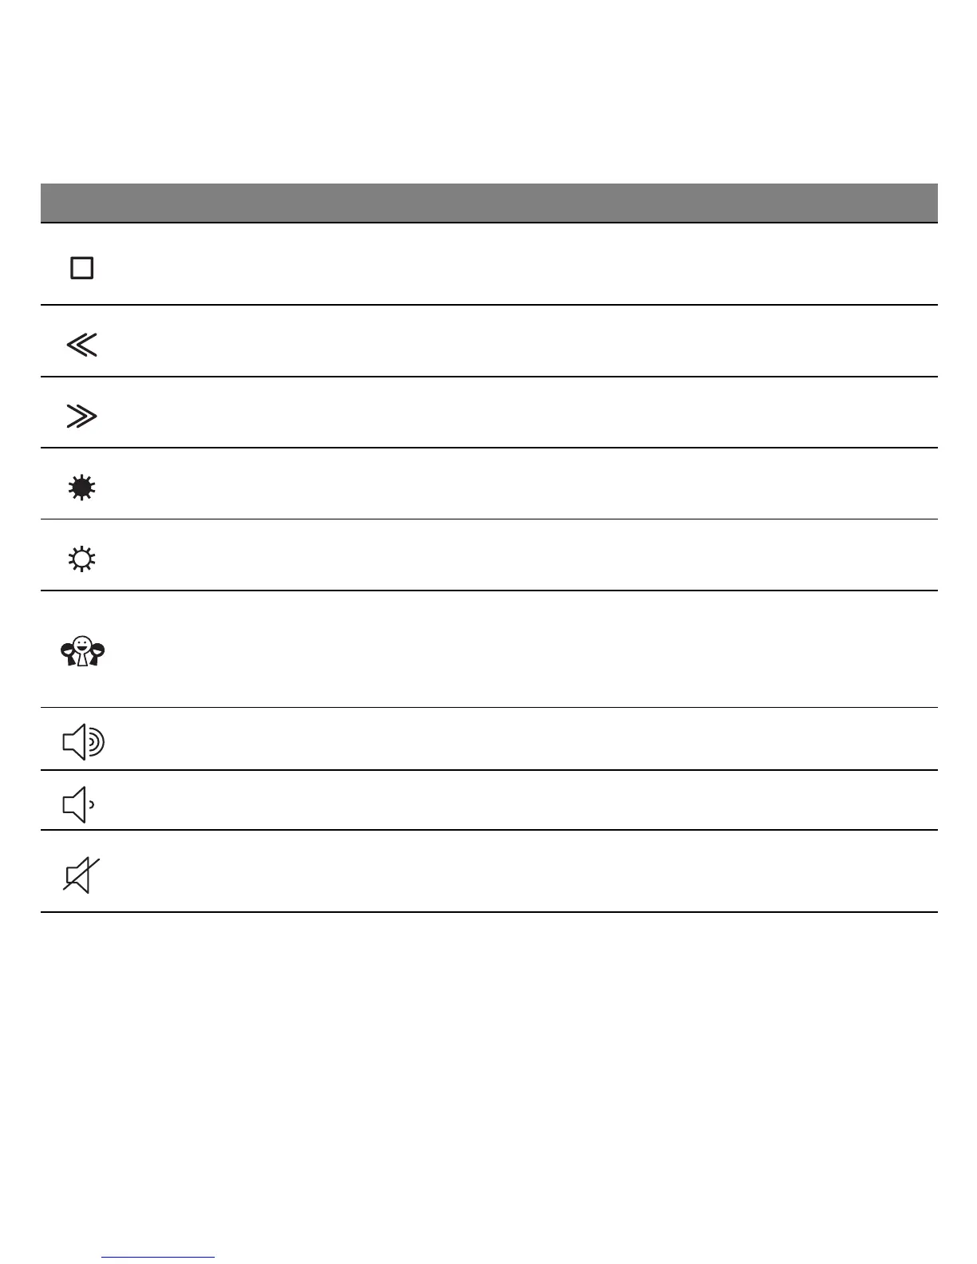Click the empty cell beside people icon
This screenshot has height=1264, width=977.
pos(530,649)
